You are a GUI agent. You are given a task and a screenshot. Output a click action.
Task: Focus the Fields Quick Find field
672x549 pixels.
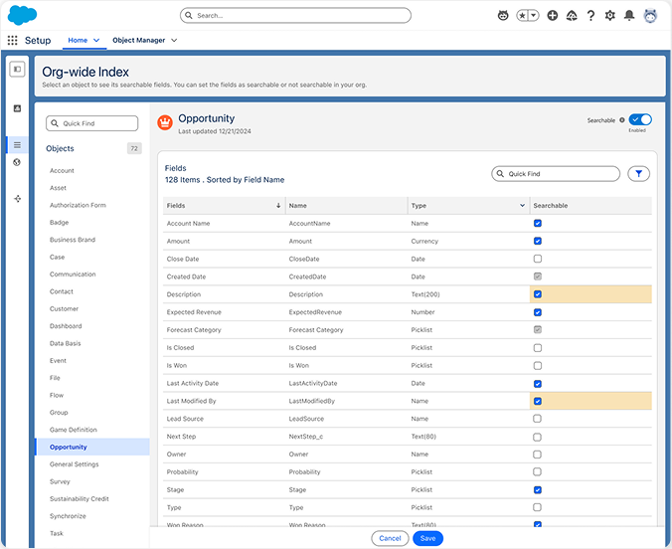click(x=556, y=174)
